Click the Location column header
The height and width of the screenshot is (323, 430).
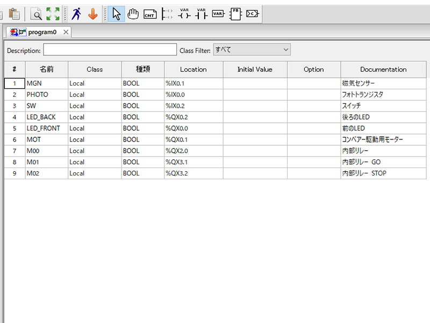(x=193, y=69)
